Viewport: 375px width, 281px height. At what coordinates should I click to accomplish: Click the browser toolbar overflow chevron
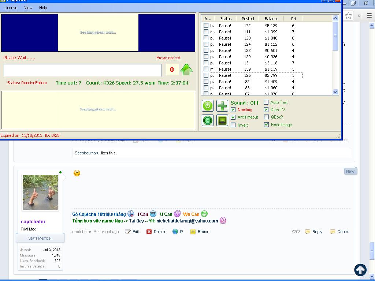pos(359,15)
